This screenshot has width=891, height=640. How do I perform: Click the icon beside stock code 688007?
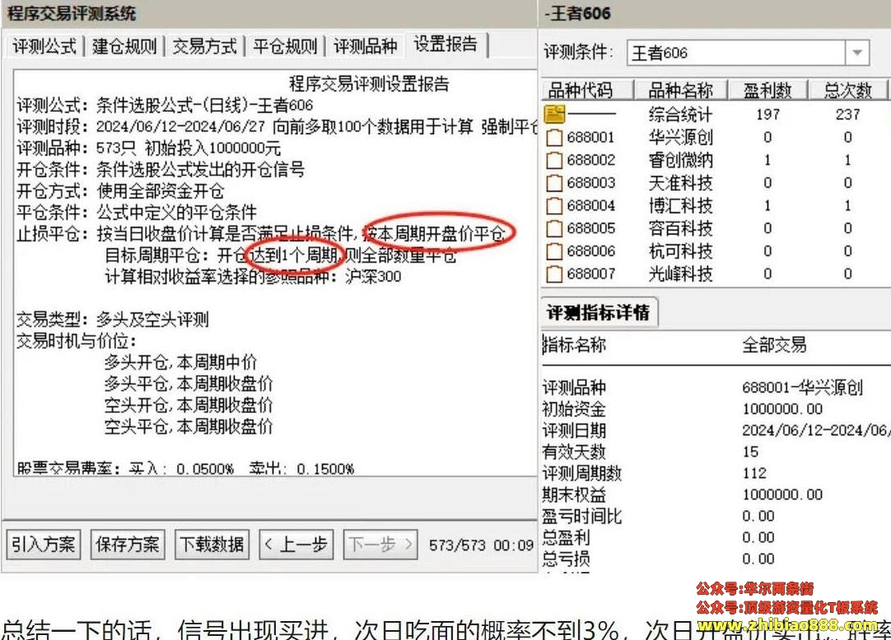554,274
